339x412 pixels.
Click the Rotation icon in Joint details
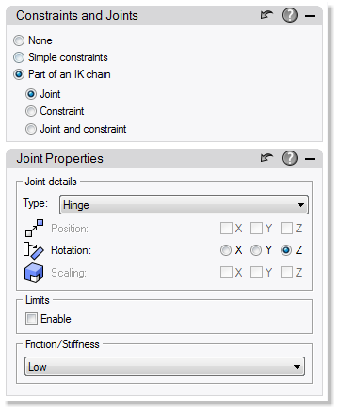click(34, 250)
